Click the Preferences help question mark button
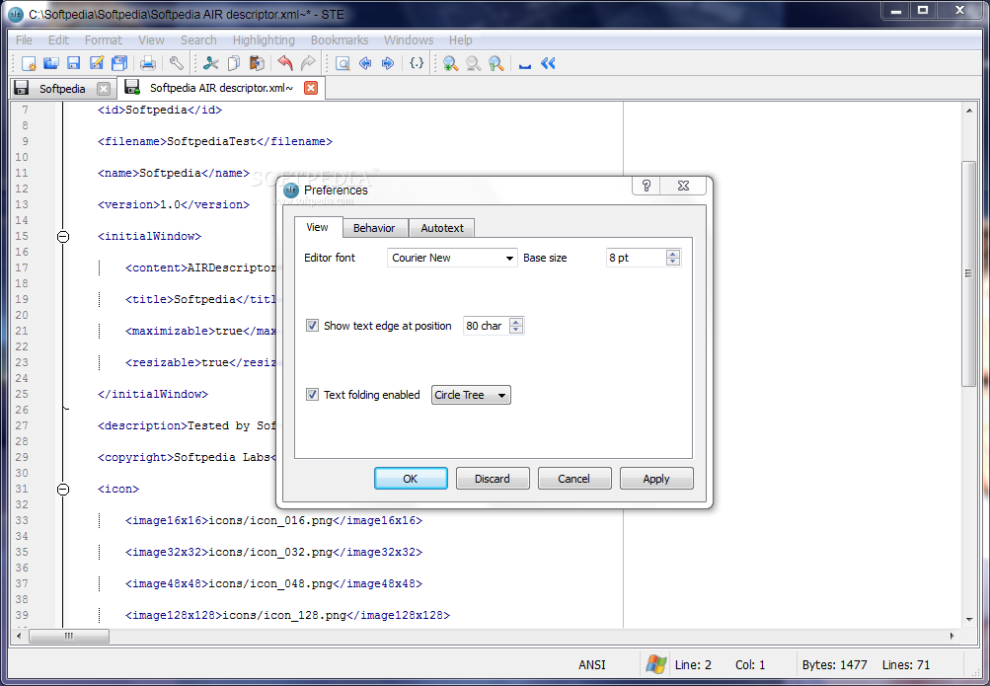 click(x=646, y=186)
